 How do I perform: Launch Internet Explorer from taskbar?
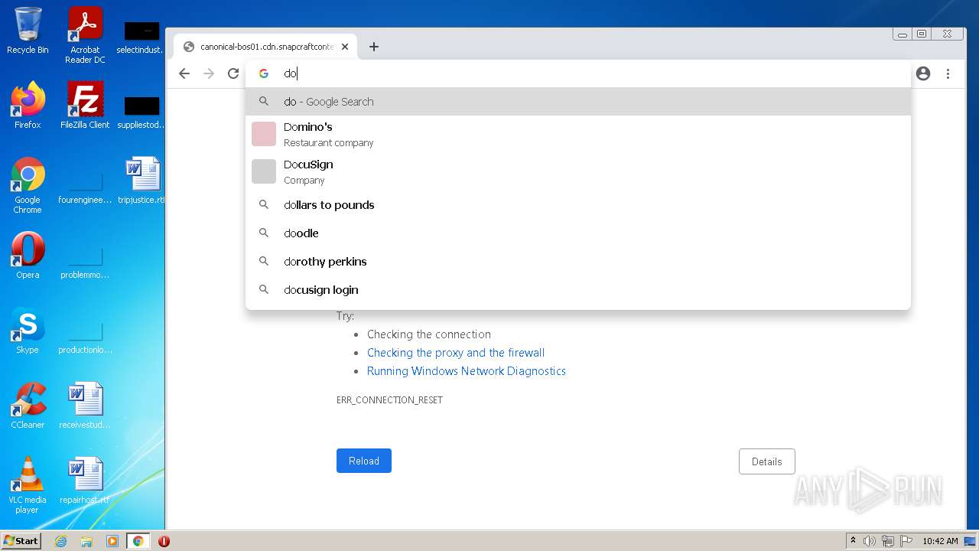click(60, 541)
